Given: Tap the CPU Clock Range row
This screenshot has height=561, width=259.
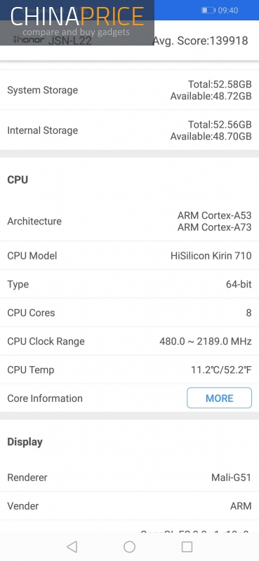Looking at the screenshot, I should [129, 341].
